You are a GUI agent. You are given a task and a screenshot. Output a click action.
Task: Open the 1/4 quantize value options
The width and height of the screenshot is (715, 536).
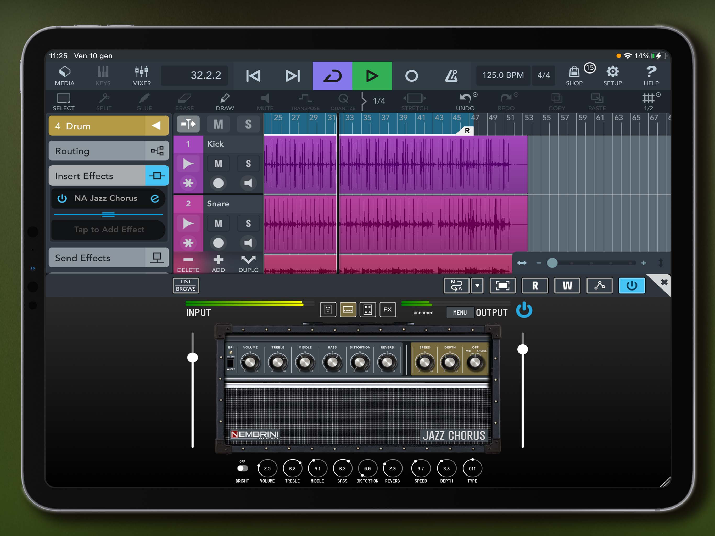[x=379, y=101]
